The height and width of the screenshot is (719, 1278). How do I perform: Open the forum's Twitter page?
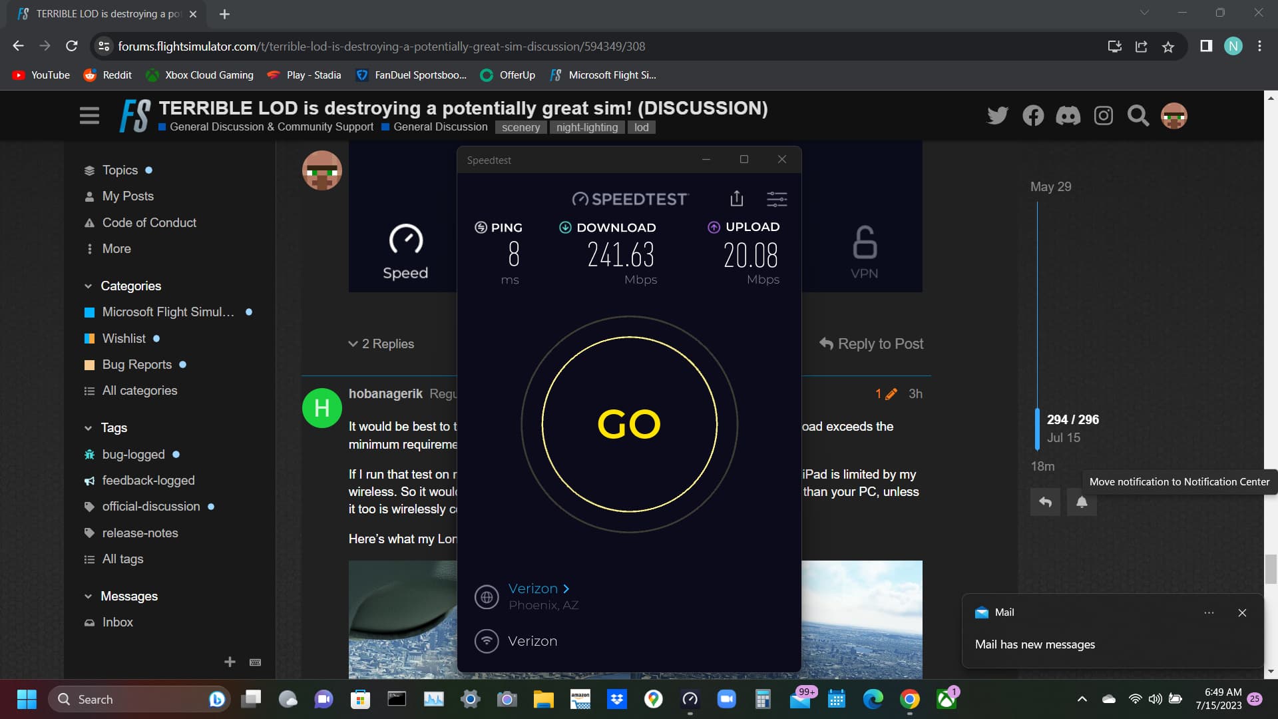tap(997, 116)
